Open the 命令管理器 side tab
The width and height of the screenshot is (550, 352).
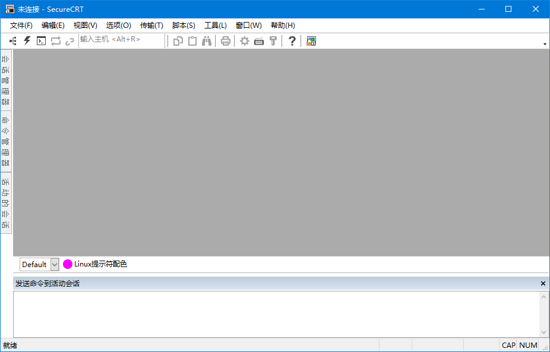pyautogui.click(x=6, y=141)
